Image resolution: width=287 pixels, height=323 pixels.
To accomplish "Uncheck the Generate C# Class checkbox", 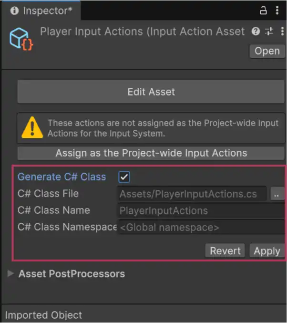I will (x=124, y=177).
